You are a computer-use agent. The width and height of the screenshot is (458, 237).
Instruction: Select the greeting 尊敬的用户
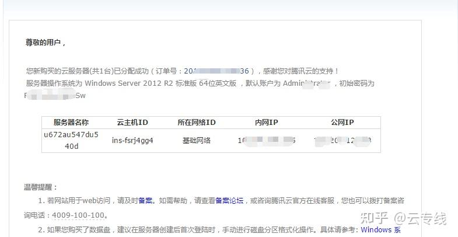click(43, 43)
